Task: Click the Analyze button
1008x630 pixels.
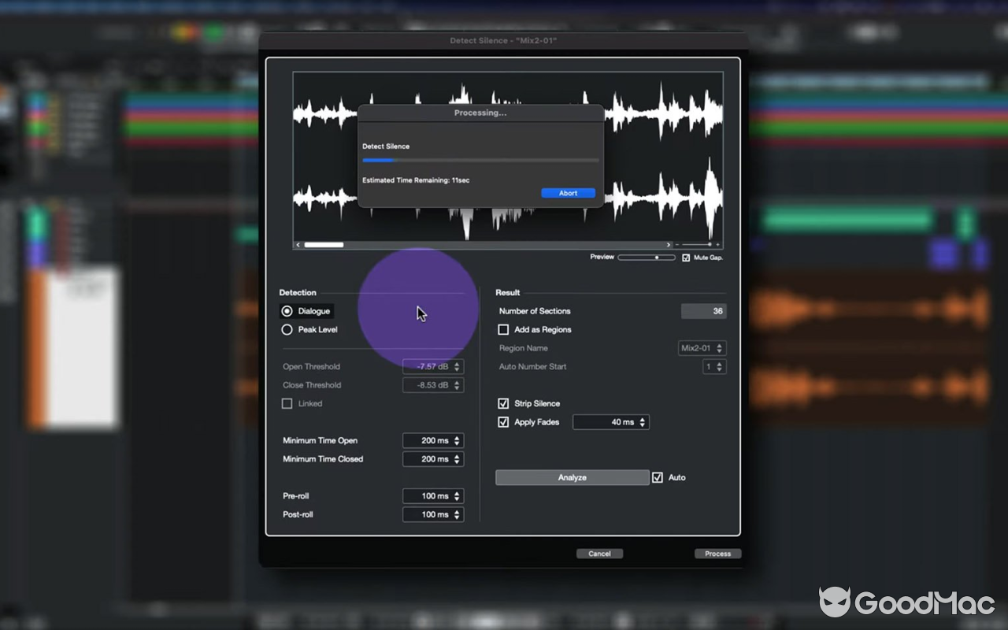Action: click(572, 477)
